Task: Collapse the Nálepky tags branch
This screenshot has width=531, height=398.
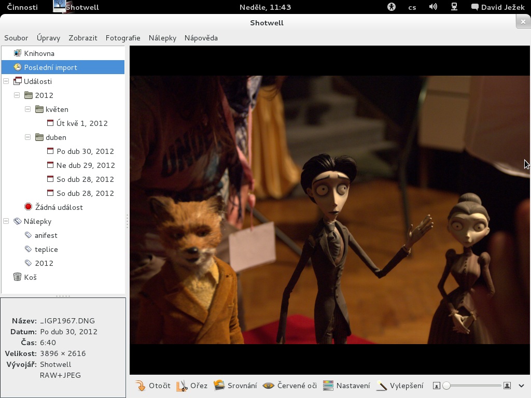Action: coord(6,221)
